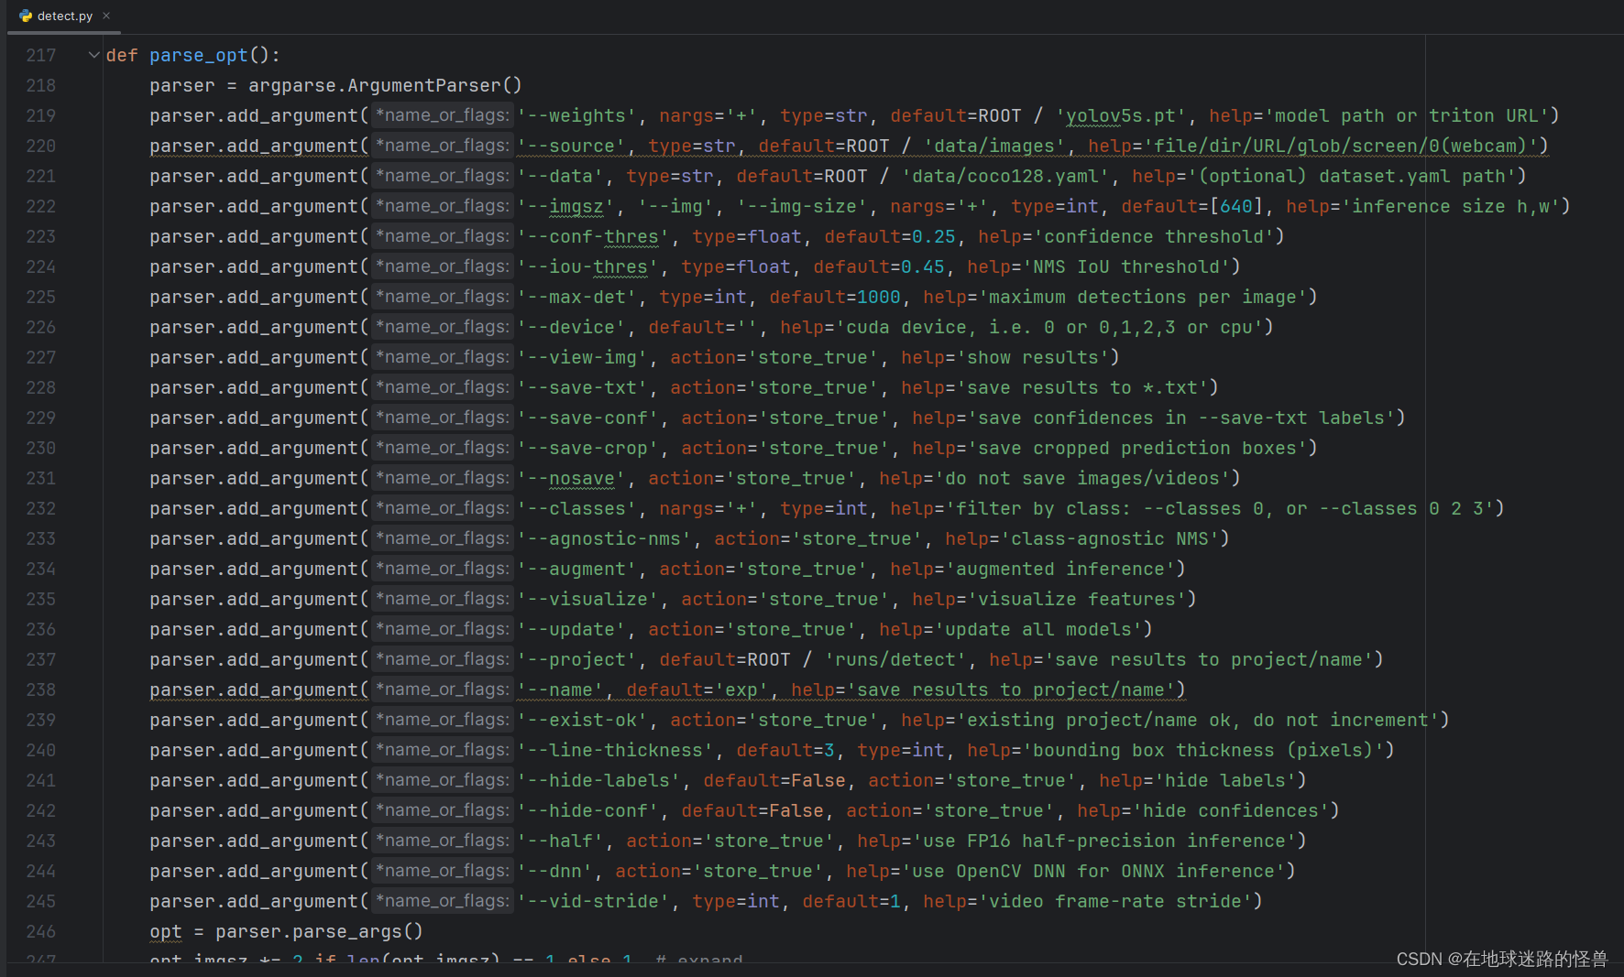Image resolution: width=1624 pixels, height=977 pixels.
Task: Click help text 'confidence threshold'
Action: pyautogui.click(x=1154, y=236)
